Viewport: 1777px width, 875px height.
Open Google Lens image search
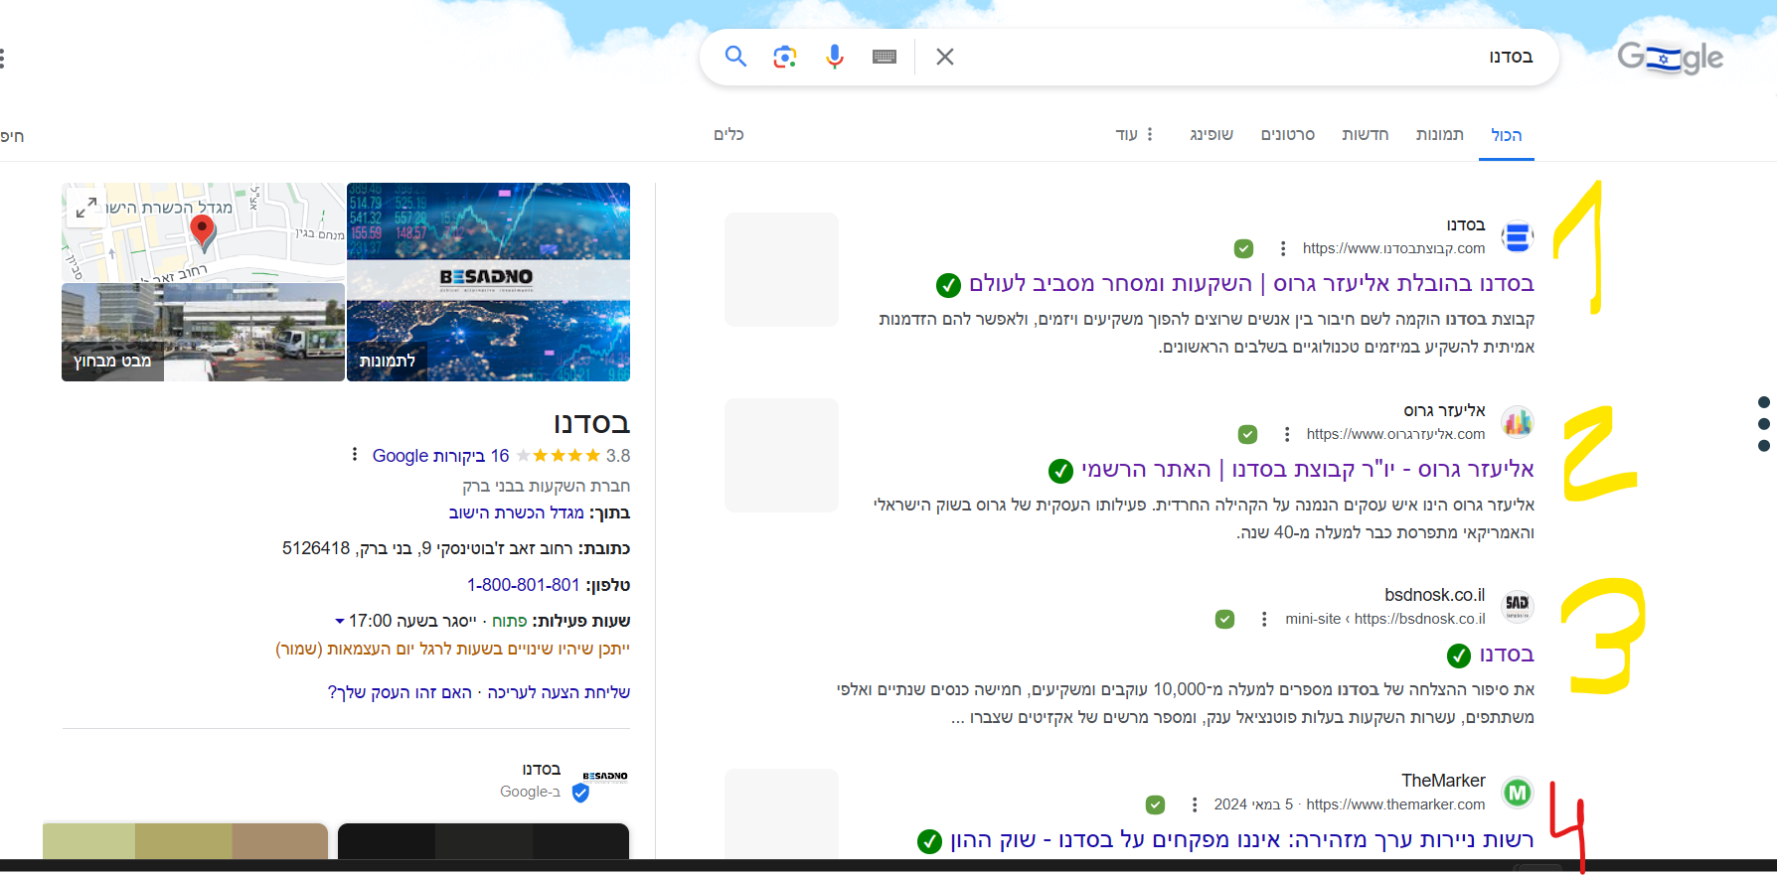785,57
